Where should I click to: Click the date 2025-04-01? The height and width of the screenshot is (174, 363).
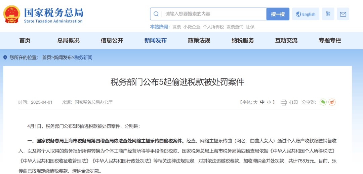pos(42,102)
